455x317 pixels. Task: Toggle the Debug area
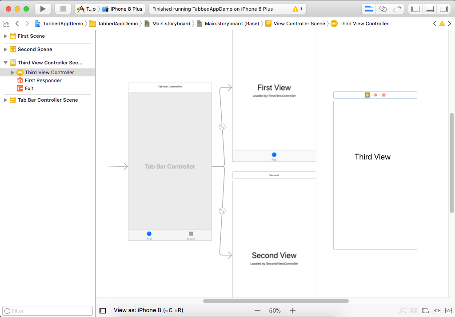(430, 9)
